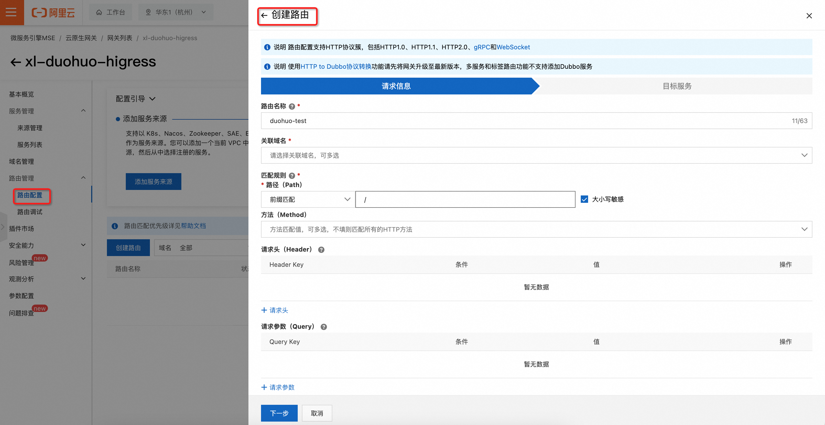This screenshot has width=825, height=425.
Task: Click back arrow next to xl-duohuo-higress heading
Action: point(16,62)
